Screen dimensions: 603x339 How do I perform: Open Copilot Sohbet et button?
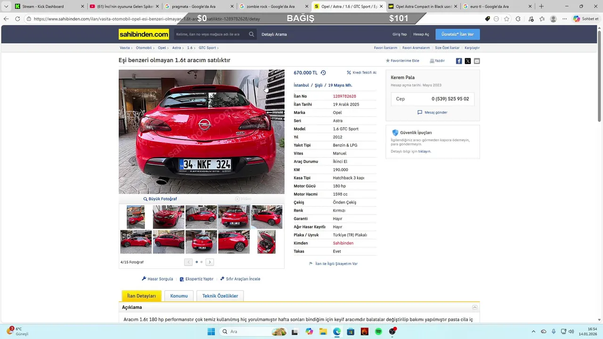pos(586,19)
